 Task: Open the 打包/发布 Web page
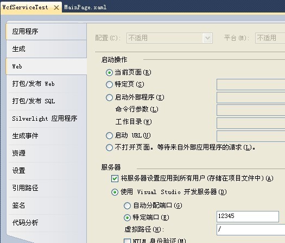click(x=46, y=84)
